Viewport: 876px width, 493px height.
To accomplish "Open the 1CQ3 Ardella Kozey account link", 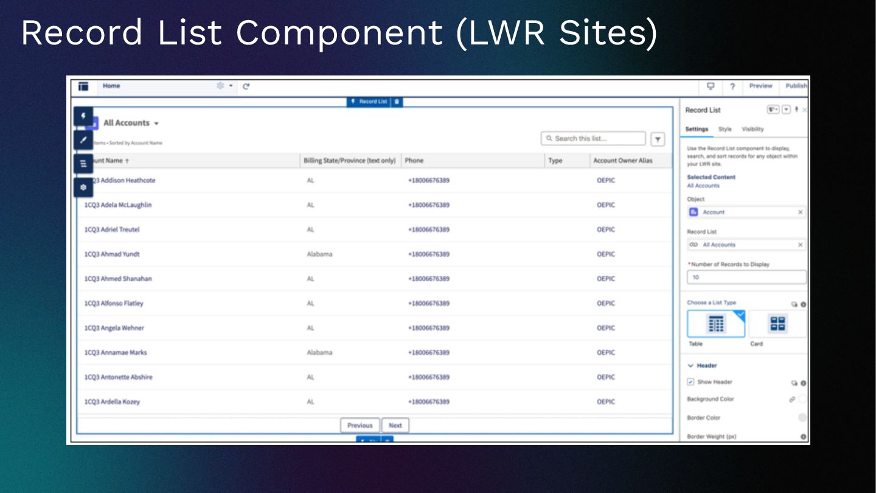I will pyautogui.click(x=112, y=402).
